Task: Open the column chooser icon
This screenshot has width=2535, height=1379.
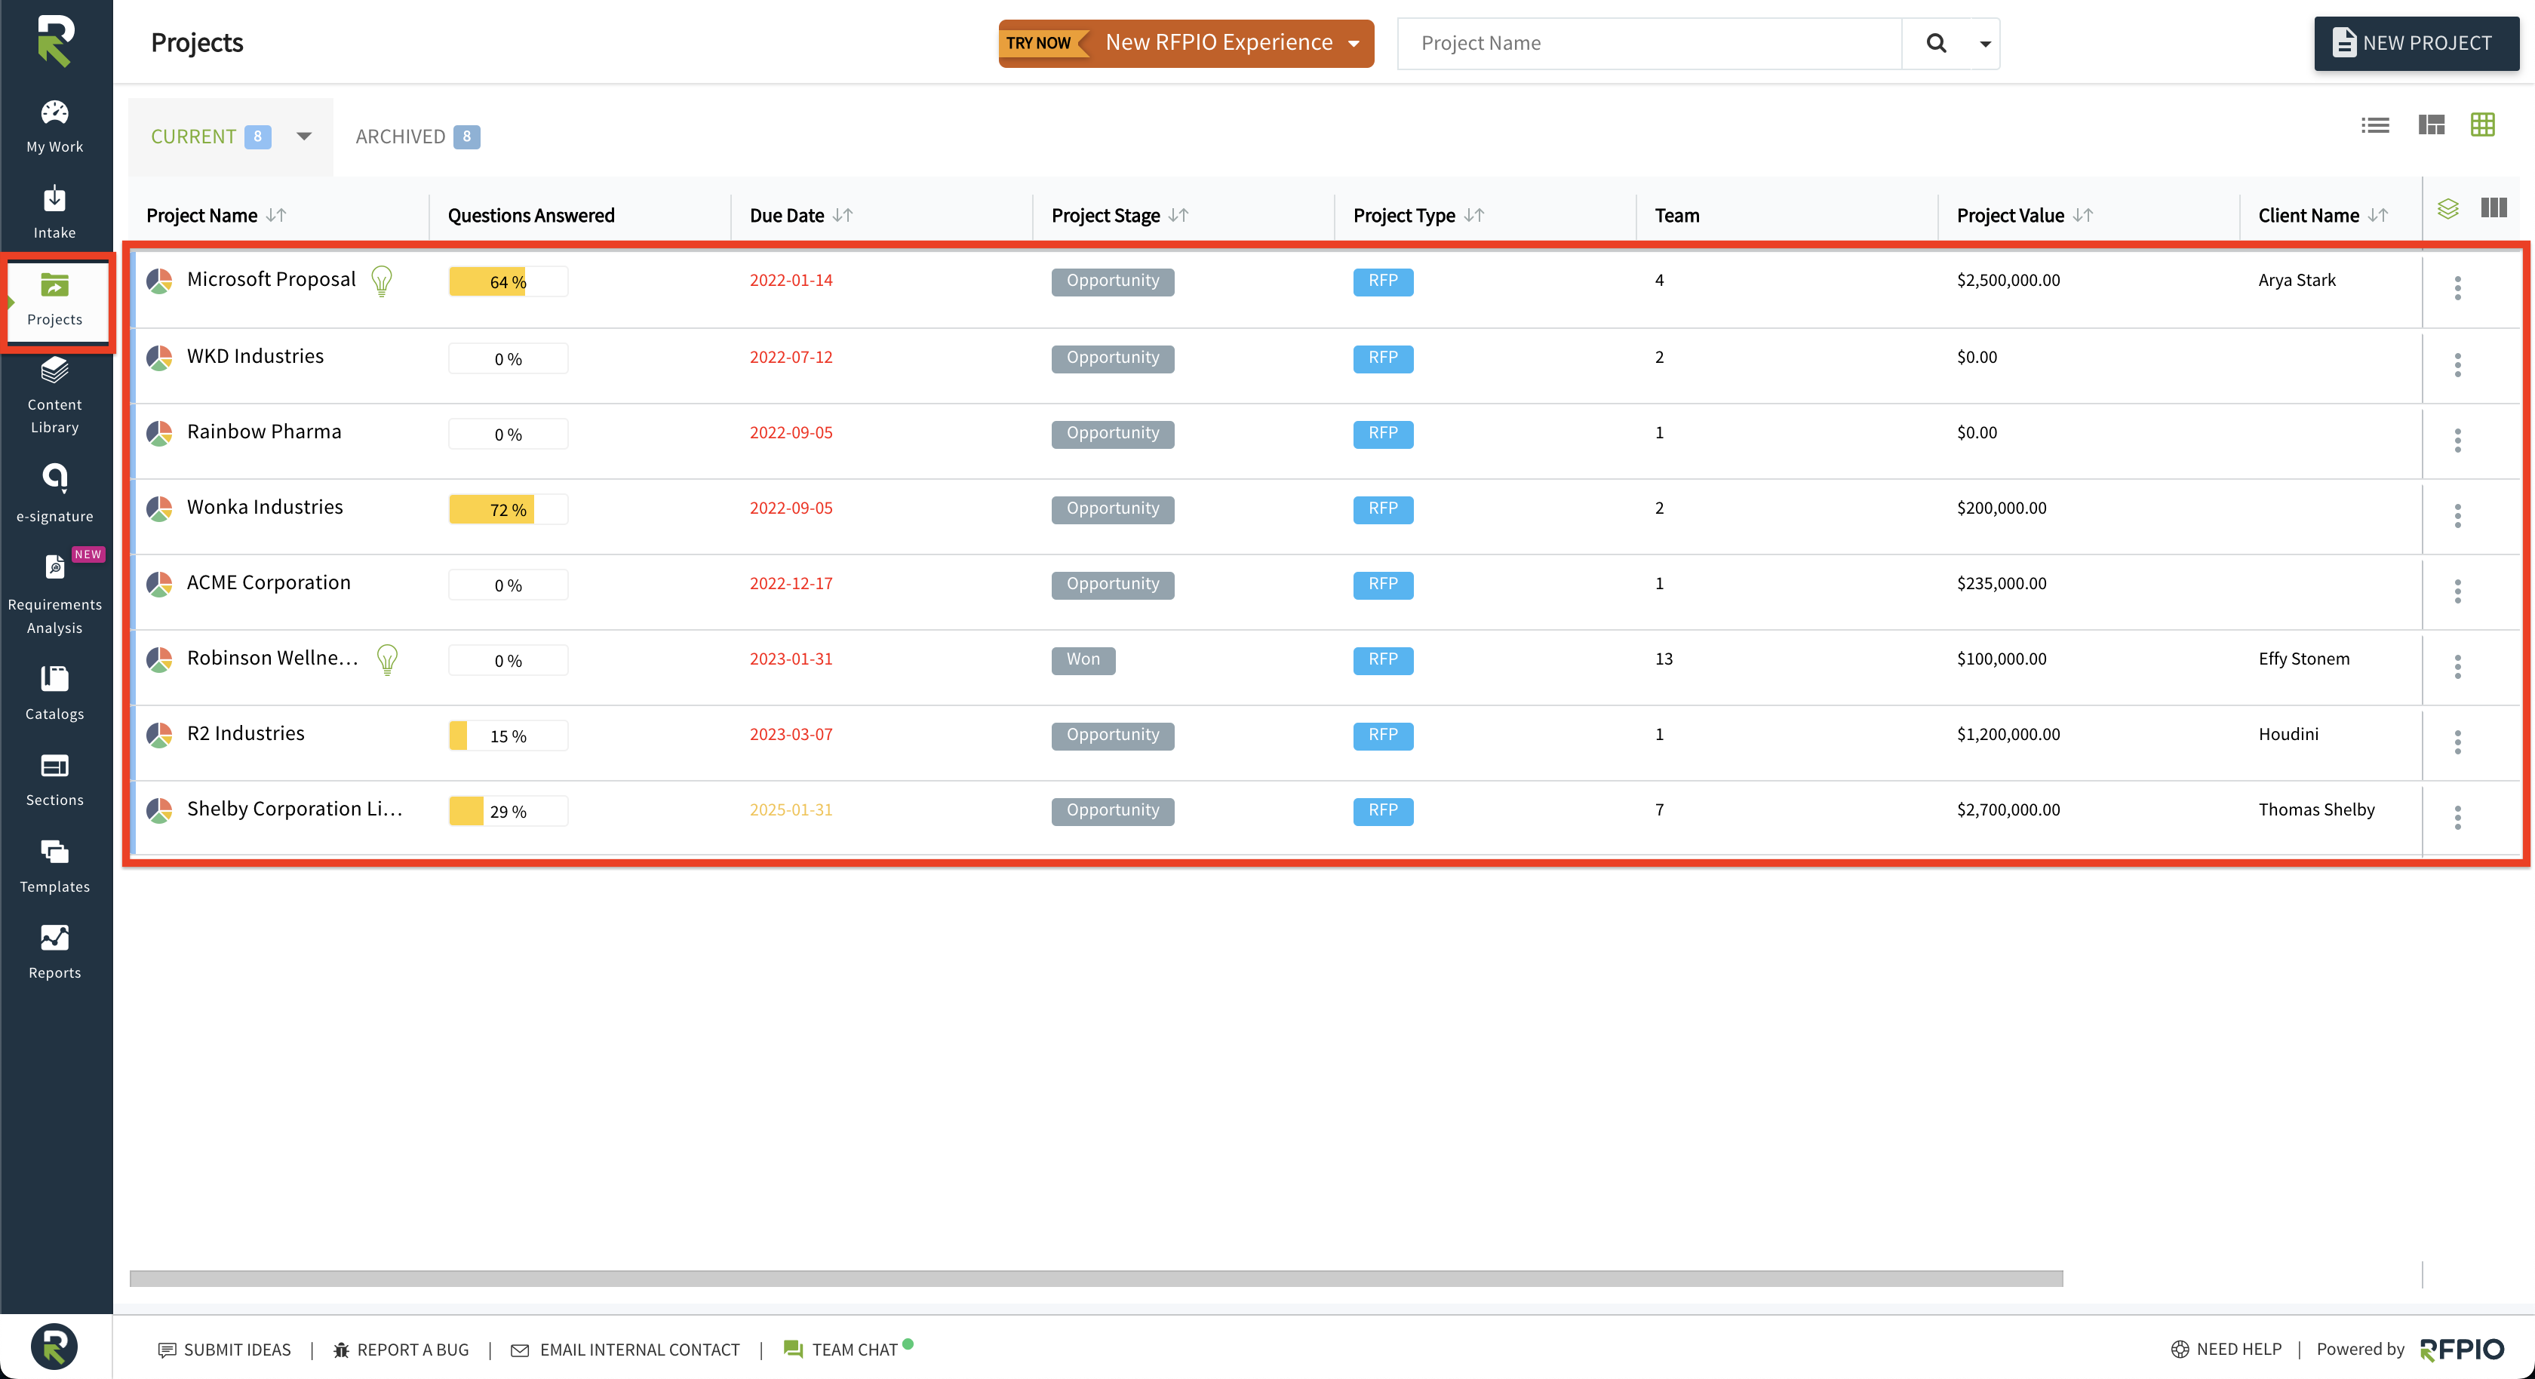Action: (2494, 207)
